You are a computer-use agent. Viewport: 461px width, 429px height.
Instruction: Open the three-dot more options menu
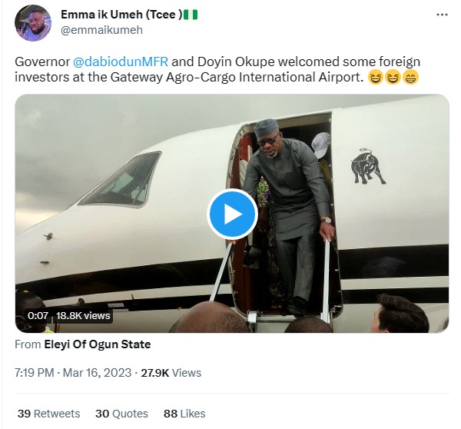441,15
